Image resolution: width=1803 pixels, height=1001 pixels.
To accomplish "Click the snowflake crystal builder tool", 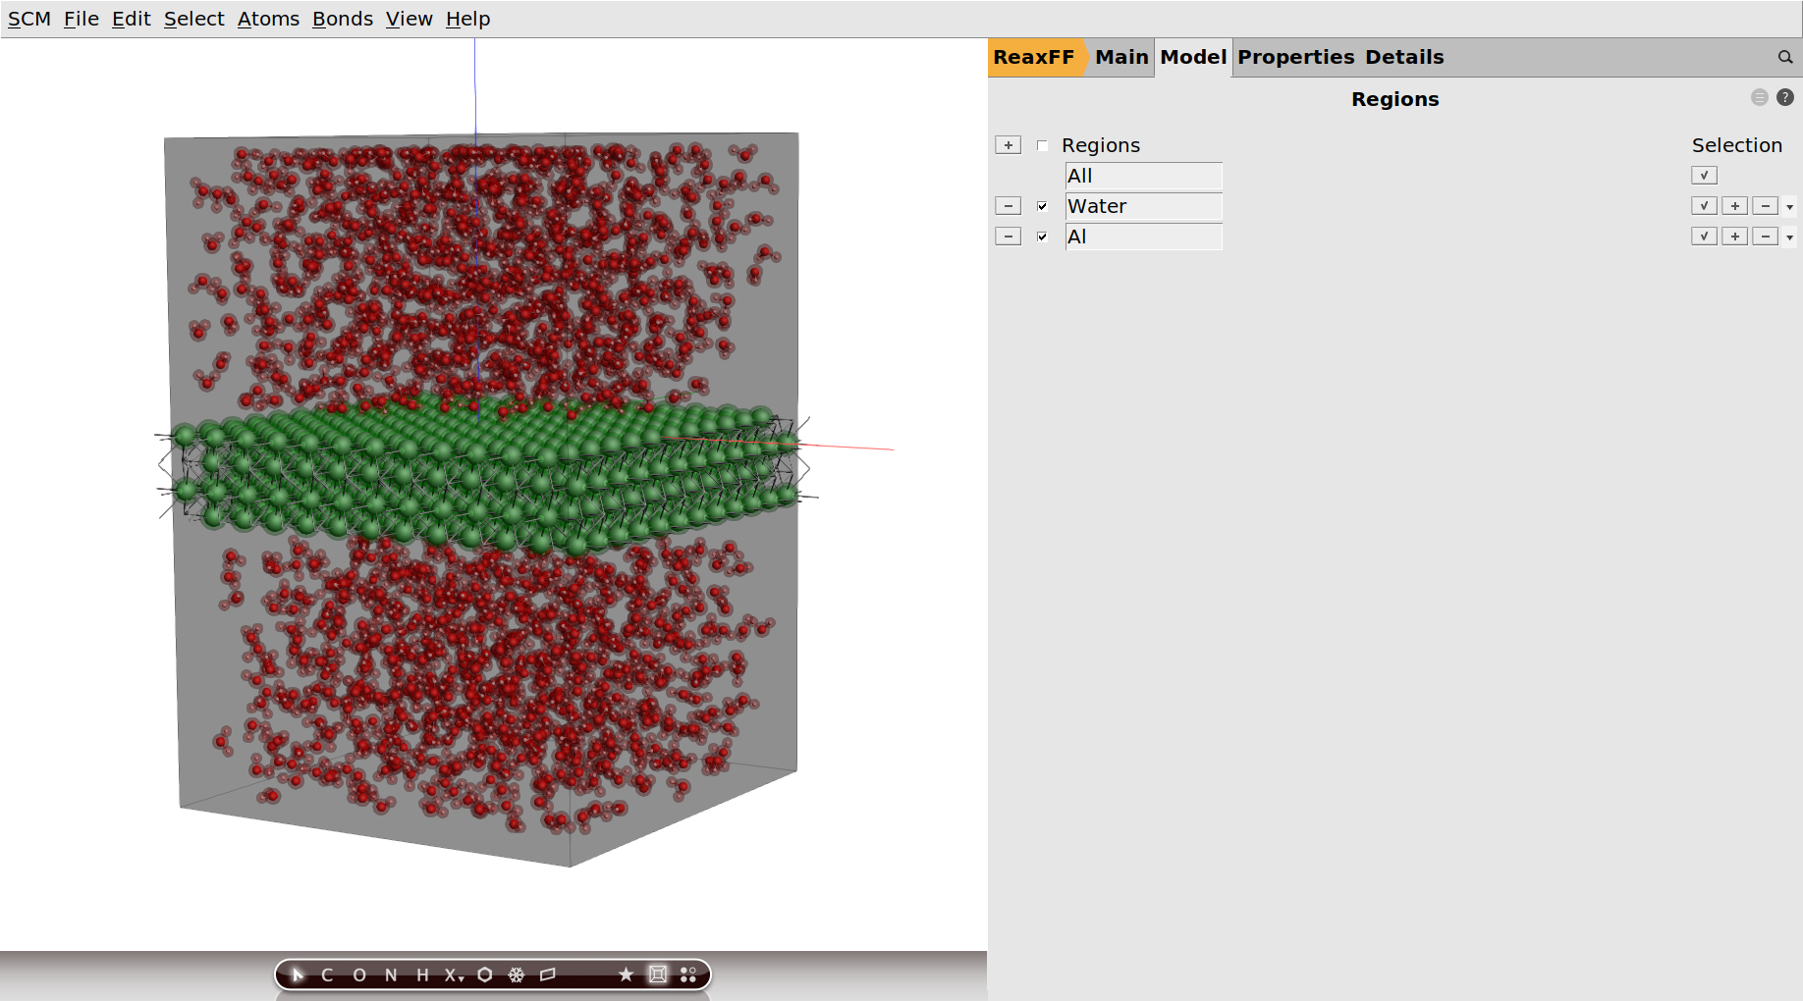I will click(x=517, y=975).
